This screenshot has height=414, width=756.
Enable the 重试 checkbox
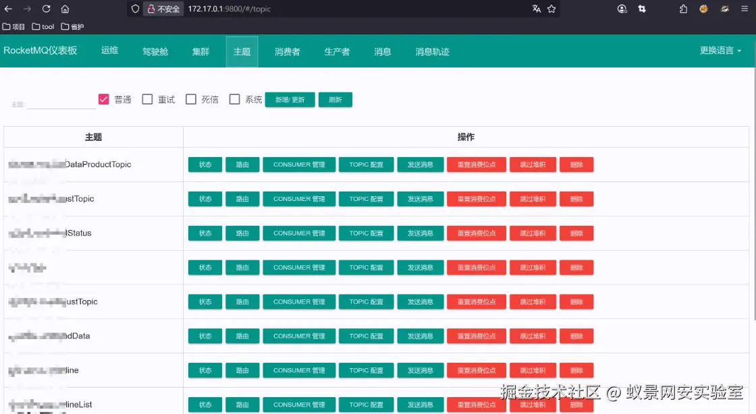coord(148,99)
